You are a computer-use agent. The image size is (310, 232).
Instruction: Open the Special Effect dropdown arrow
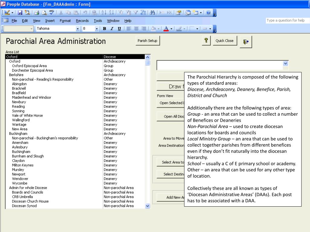pyautogui.click(x=210, y=29)
